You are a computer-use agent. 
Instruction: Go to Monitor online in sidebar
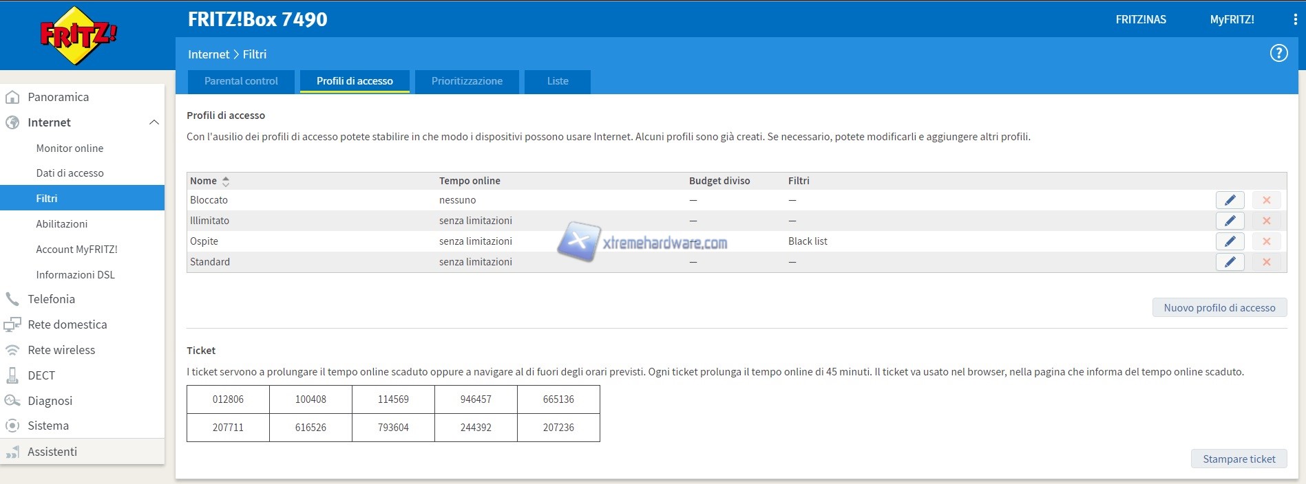tap(70, 148)
